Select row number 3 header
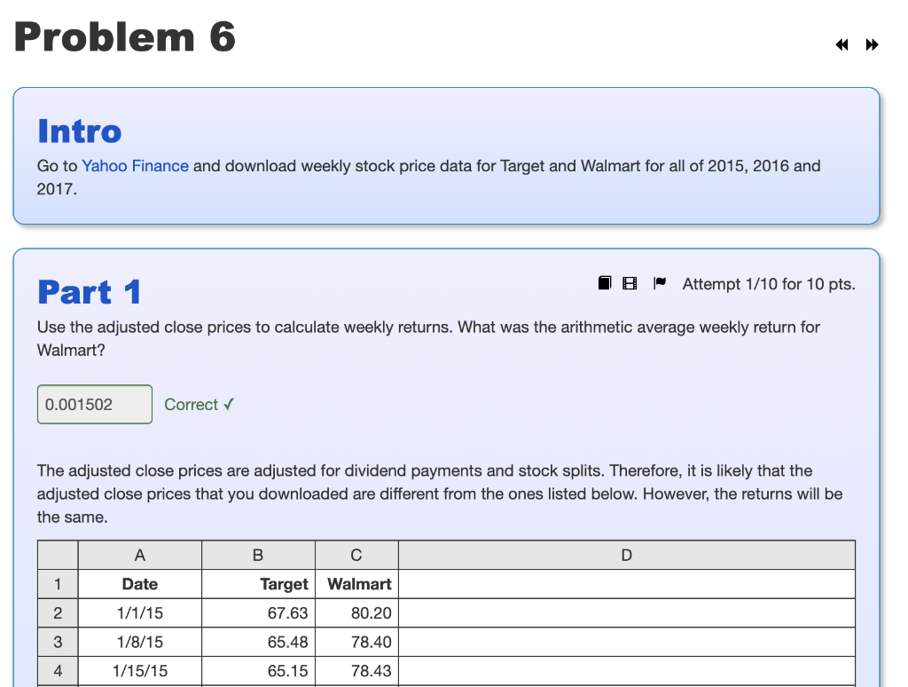This screenshot has width=908, height=687. click(x=58, y=642)
